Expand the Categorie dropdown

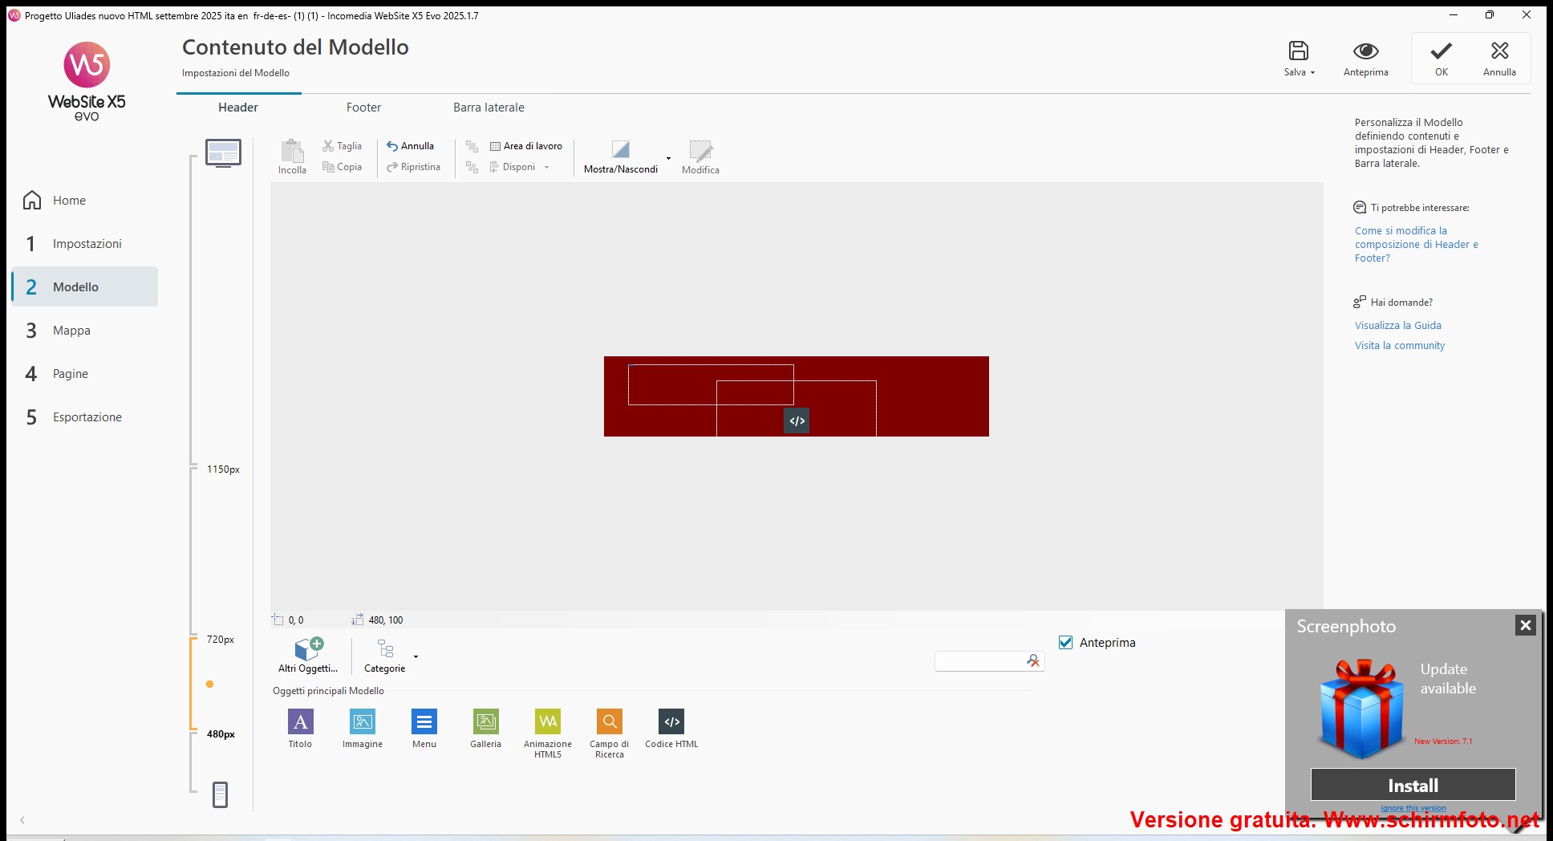click(416, 656)
